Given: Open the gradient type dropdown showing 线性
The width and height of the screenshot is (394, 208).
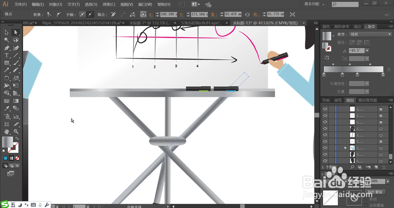Looking at the screenshot, I should point(370,34).
